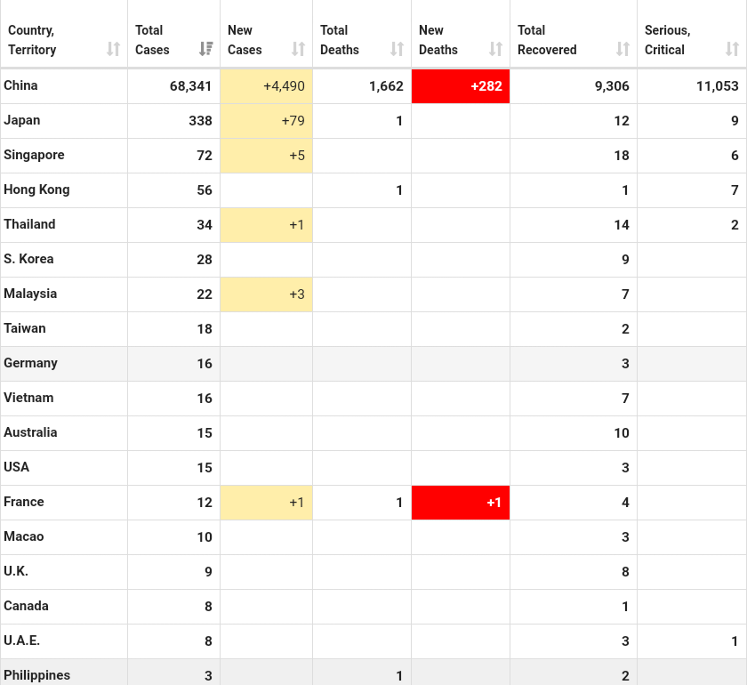The image size is (747, 685).
Task: Select the Singapore country entry
Action: point(34,155)
